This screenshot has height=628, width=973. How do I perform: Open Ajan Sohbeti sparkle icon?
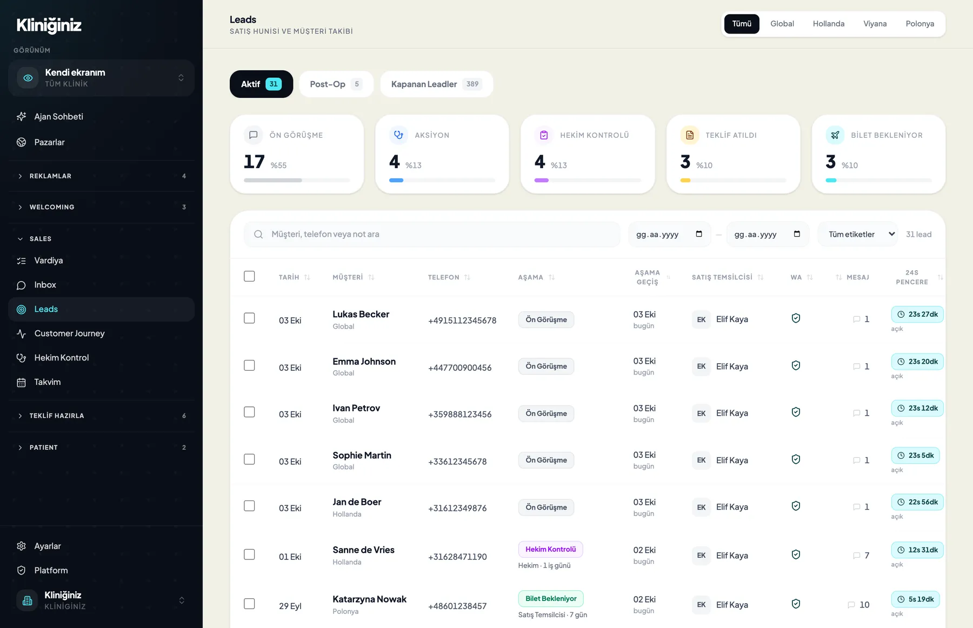pyautogui.click(x=22, y=117)
